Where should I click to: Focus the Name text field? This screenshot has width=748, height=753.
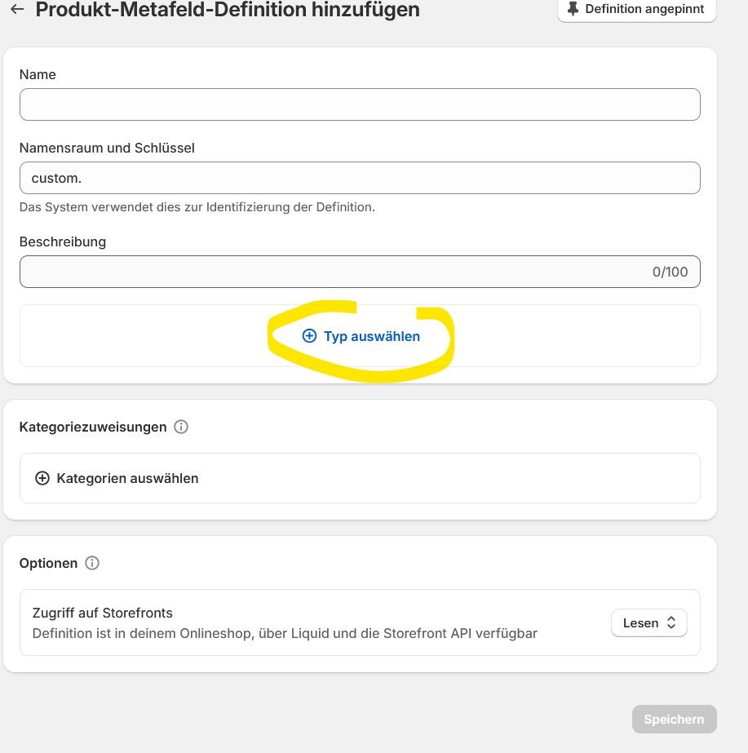pyautogui.click(x=360, y=104)
